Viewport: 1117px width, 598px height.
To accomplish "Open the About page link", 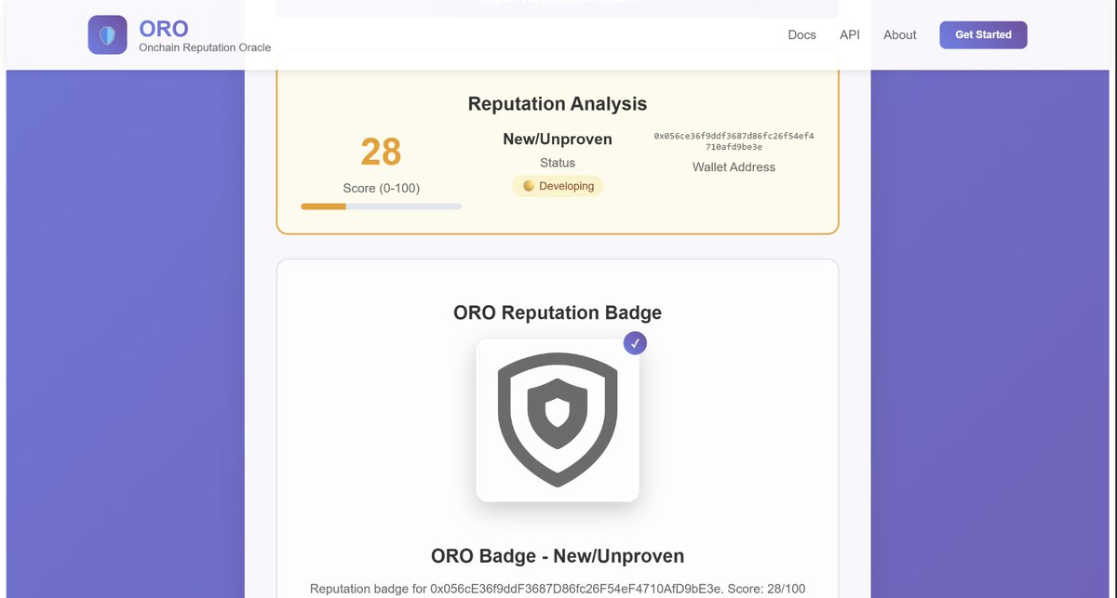I will 899,34.
